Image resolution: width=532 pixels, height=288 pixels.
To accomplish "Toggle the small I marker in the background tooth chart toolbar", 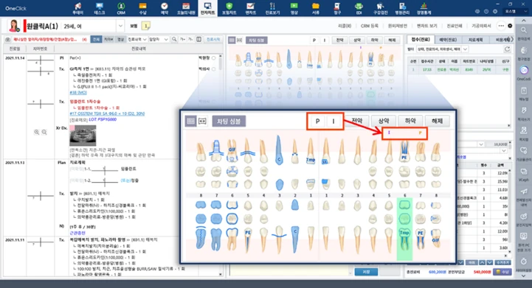I will point(325,40).
